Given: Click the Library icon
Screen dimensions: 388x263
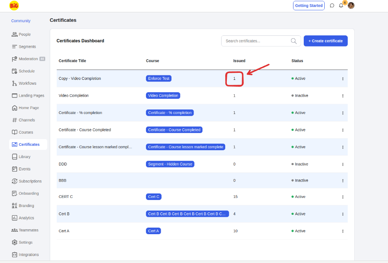Looking at the screenshot, I should tap(15, 157).
